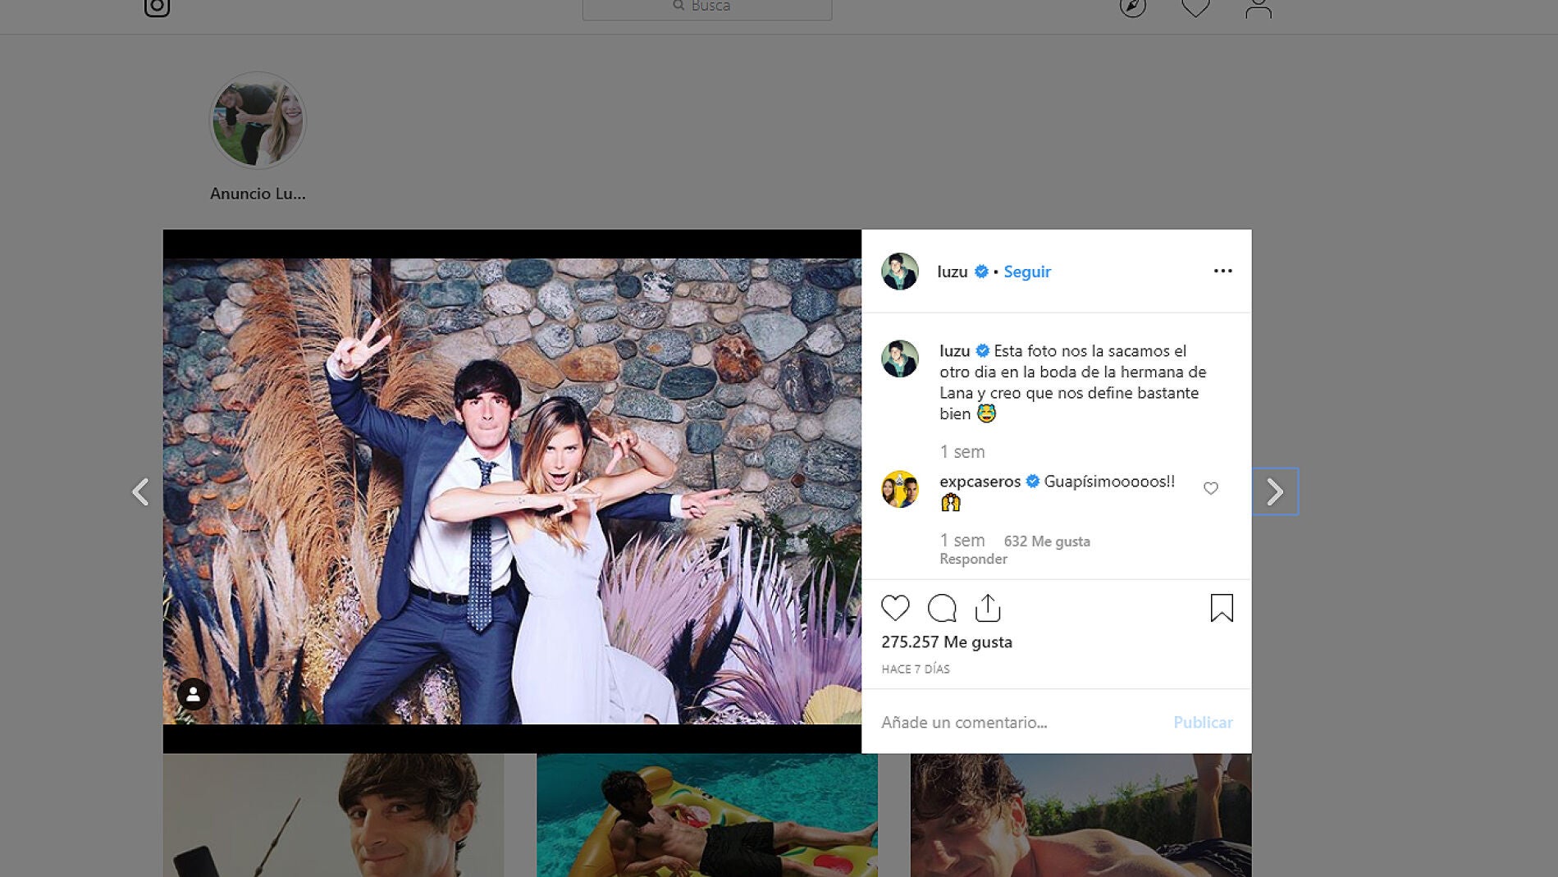The width and height of the screenshot is (1558, 877).
Task: Click the comment bubble icon
Action: pos(942,608)
